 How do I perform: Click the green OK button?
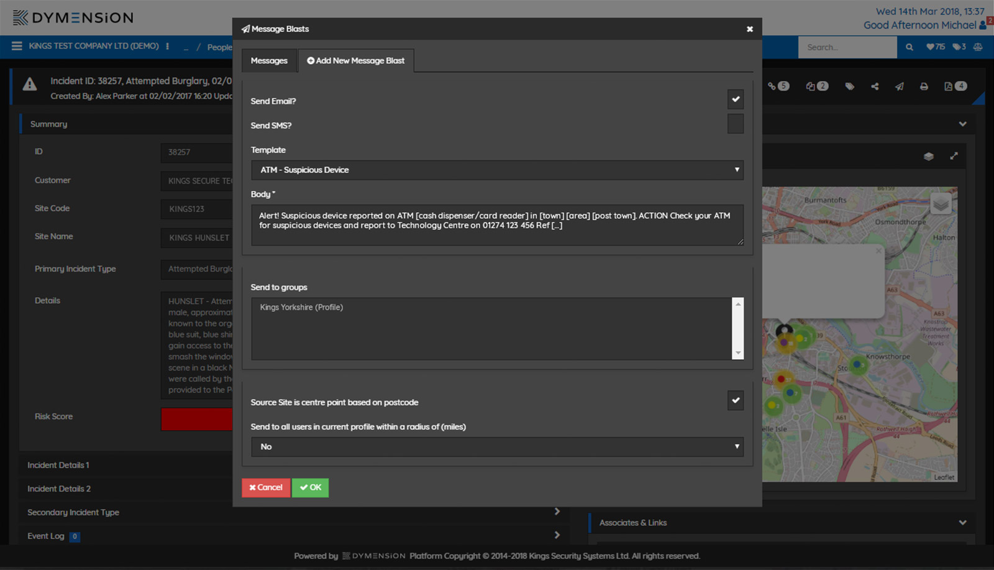coord(310,487)
